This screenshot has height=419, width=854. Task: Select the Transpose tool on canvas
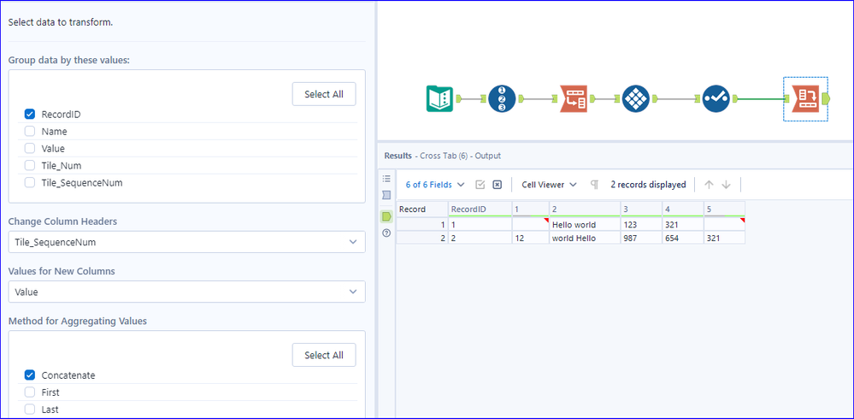(x=574, y=98)
